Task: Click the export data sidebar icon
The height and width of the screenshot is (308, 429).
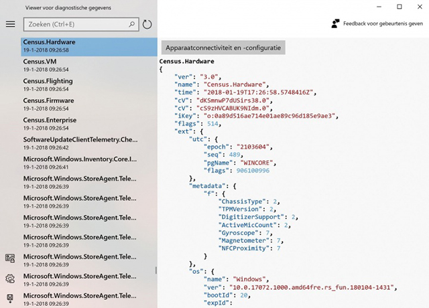Action: (10, 298)
